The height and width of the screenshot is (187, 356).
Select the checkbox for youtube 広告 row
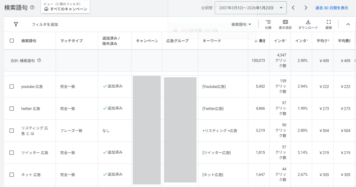pos(12,87)
